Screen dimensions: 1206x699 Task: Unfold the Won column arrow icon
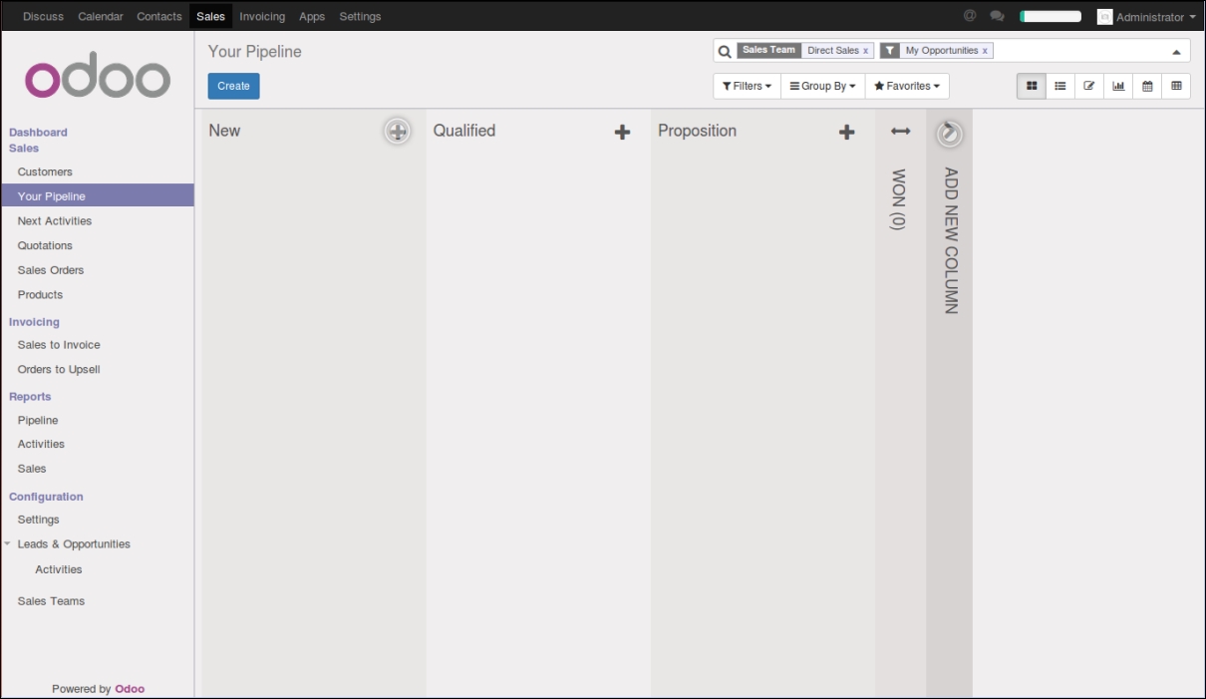pos(900,131)
